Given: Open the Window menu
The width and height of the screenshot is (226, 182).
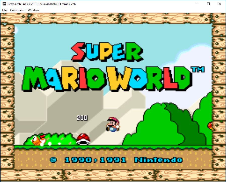Looking at the screenshot, I should point(33,10).
